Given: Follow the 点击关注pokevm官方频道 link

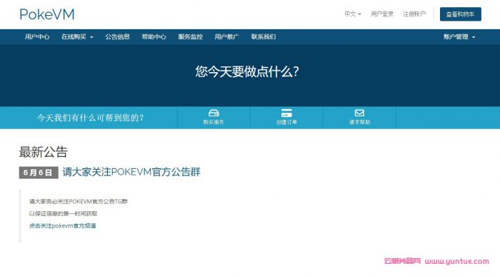Looking at the screenshot, I should [63, 225].
